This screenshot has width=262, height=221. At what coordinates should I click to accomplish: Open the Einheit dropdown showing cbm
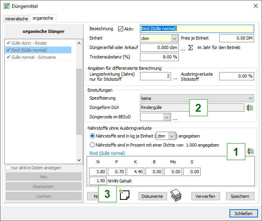[175, 38]
